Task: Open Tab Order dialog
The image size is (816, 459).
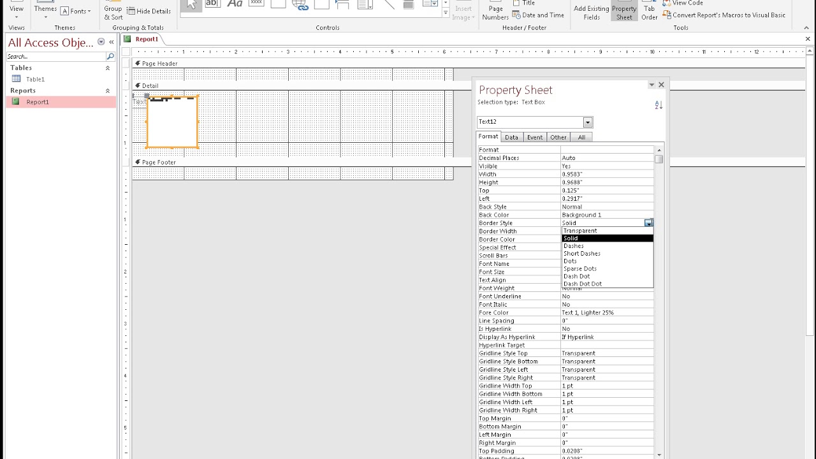Action: [649, 10]
